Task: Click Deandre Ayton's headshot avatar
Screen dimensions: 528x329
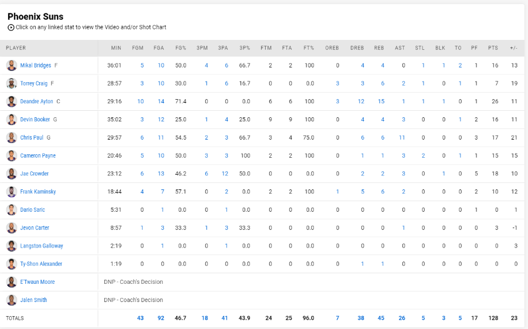Action: pos(12,101)
